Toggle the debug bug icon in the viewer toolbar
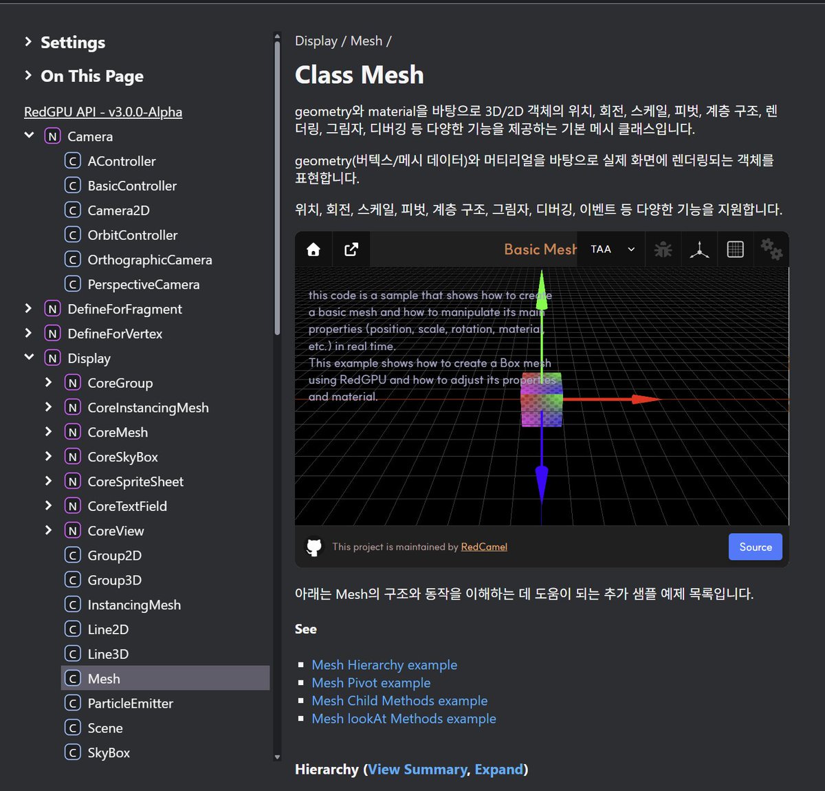825x791 pixels. [663, 250]
